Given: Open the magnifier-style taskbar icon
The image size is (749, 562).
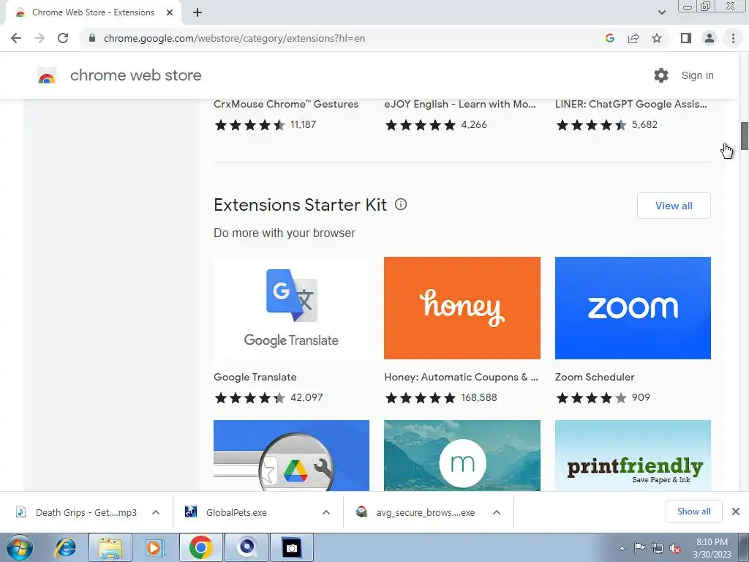Looking at the screenshot, I should tap(246, 547).
